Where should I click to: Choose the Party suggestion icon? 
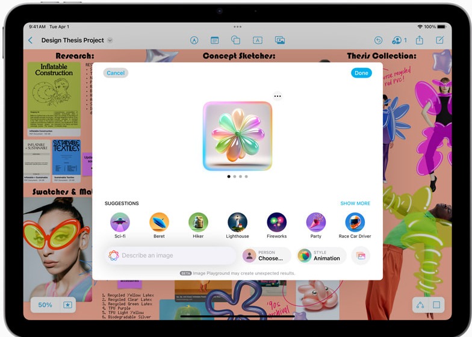[x=315, y=223]
